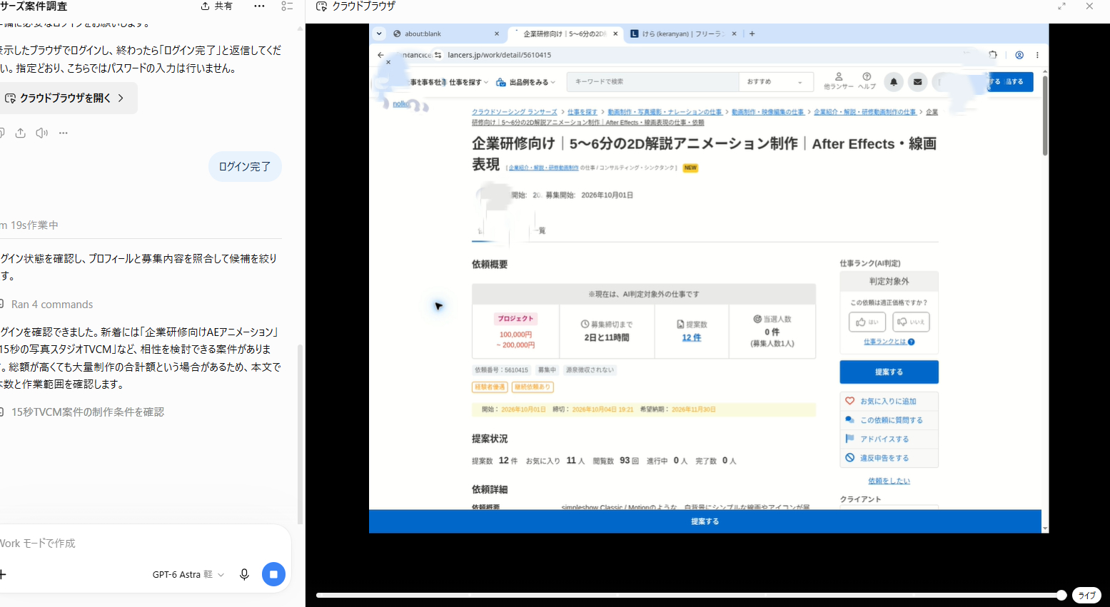This screenshot has width=1110, height=607.
Task: Switch to the about:blank browser tab
Action: tap(446, 34)
